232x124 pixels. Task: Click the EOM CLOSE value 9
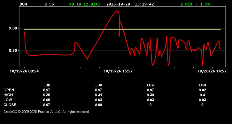pyautogui.click(x=202, y=105)
